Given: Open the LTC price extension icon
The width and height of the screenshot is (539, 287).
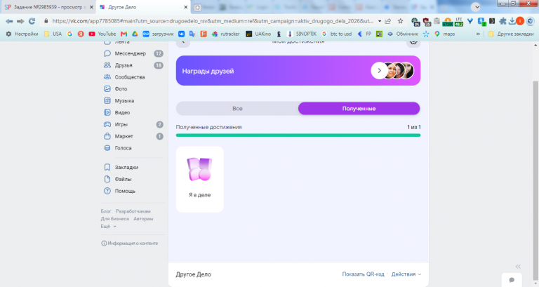Looking at the screenshot, I should coord(458,22).
